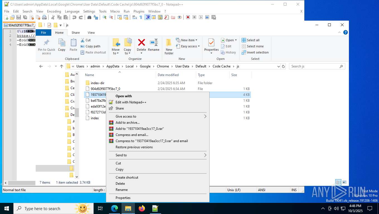Toggle Notepad++ Word wrap icon
This screenshot has height=214, width=379.
click(135, 17)
